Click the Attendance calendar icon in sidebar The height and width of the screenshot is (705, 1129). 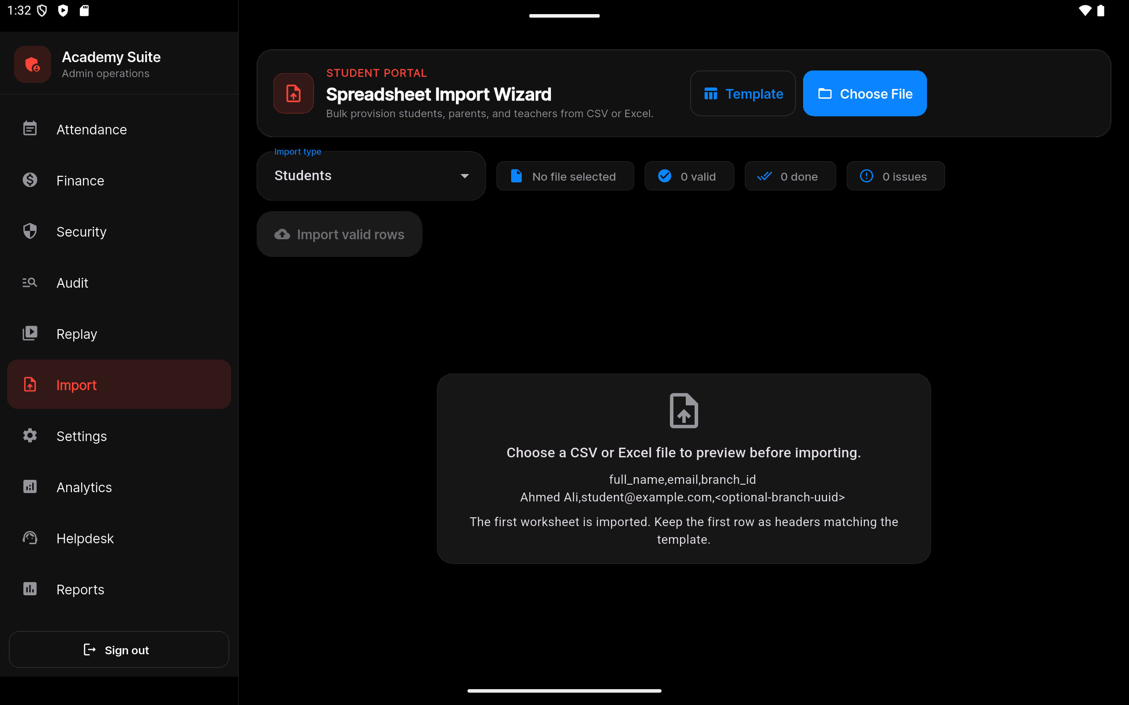(x=30, y=129)
